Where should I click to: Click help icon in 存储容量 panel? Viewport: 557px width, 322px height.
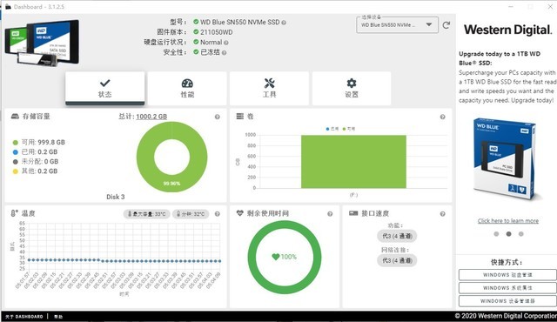[217, 117]
